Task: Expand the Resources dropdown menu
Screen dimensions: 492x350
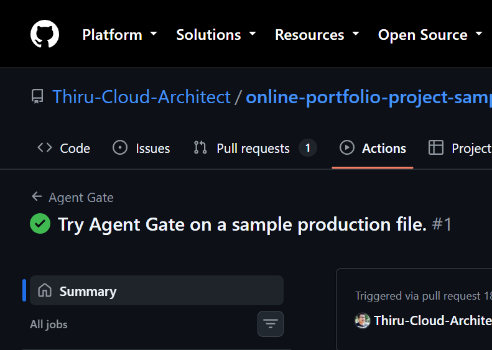Action: [x=317, y=34]
